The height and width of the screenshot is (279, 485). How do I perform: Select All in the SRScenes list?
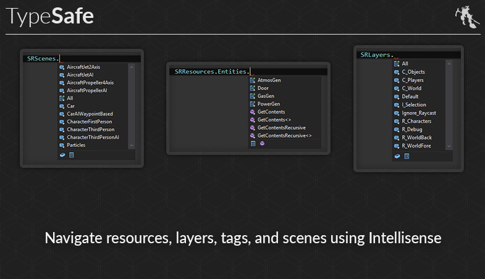tap(70, 98)
